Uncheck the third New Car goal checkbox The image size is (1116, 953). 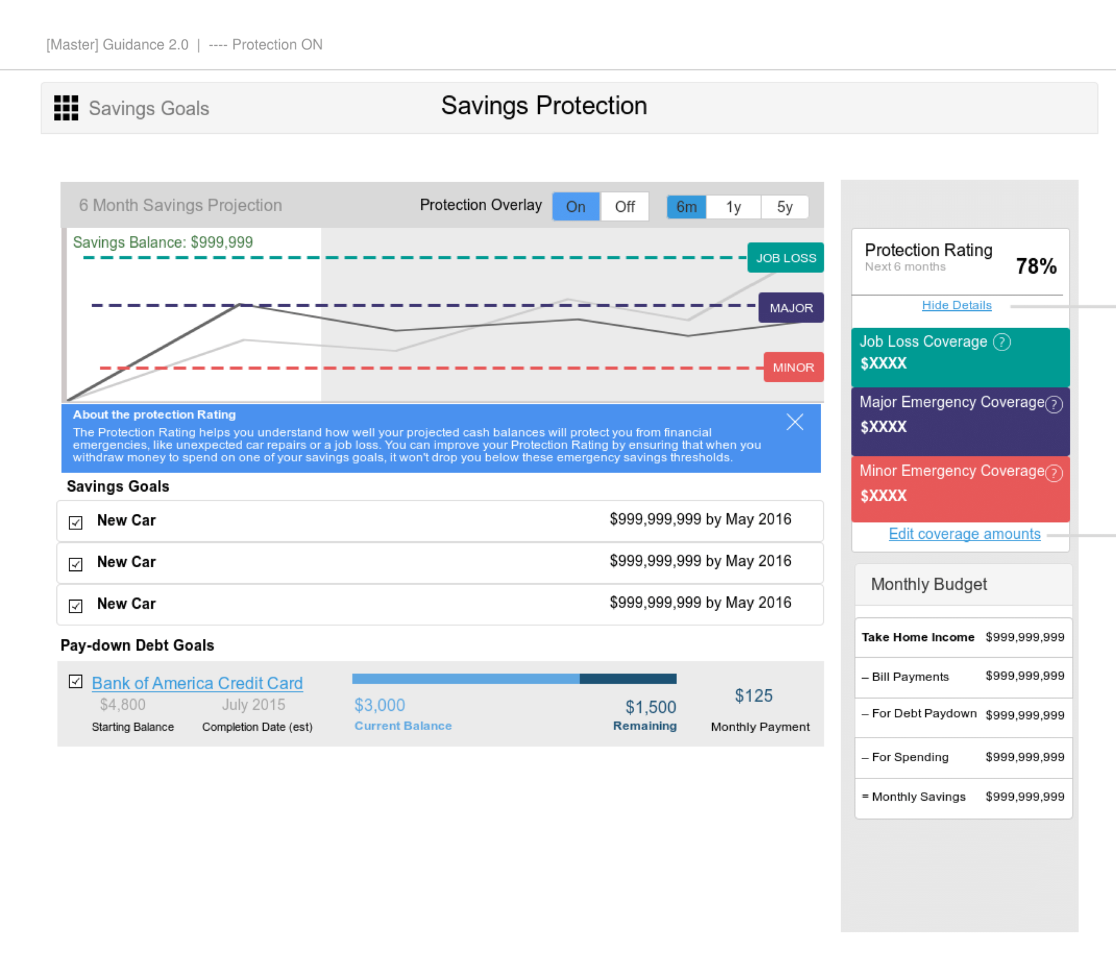coord(76,606)
